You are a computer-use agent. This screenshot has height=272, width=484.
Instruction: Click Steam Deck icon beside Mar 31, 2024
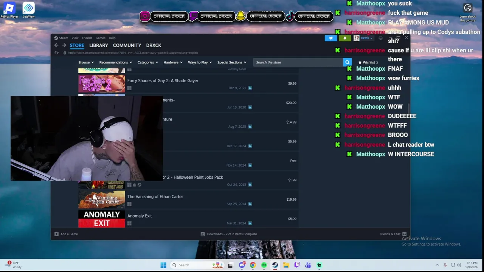pyautogui.click(x=250, y=223)
